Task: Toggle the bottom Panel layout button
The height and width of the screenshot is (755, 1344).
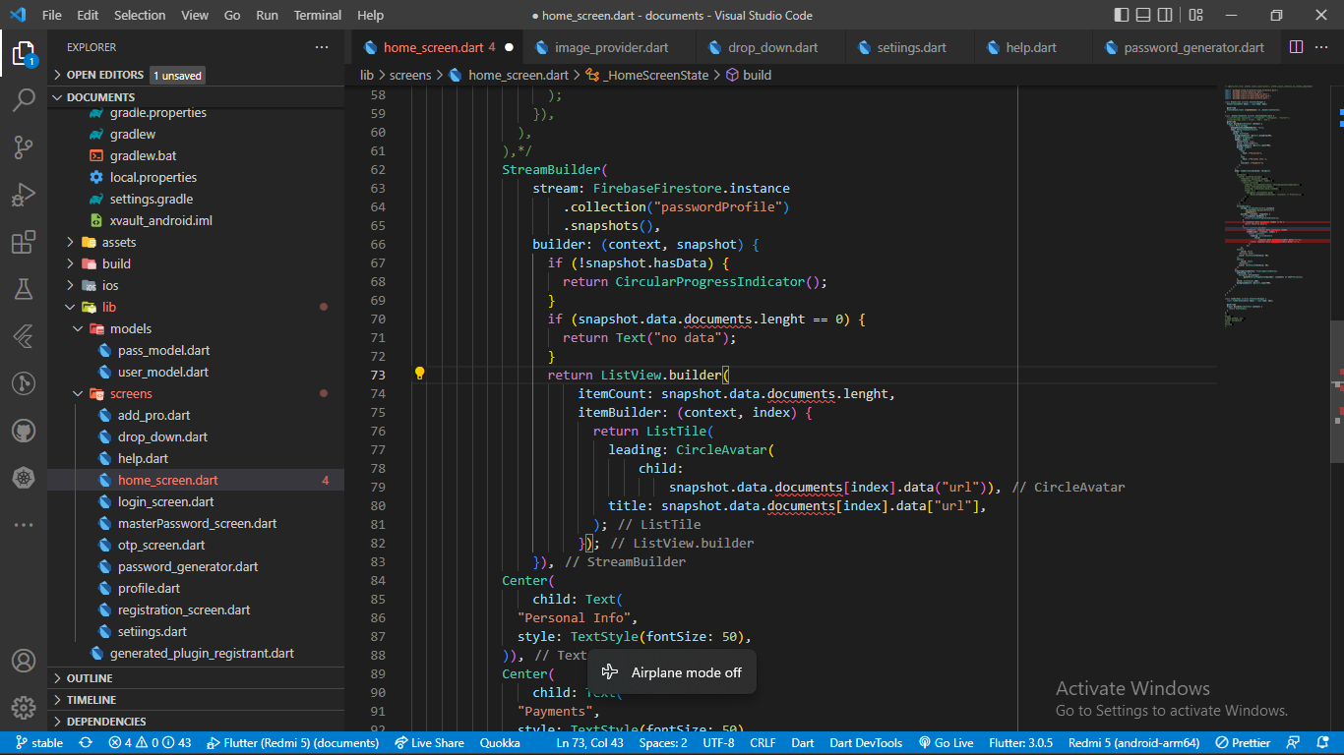Action: (x=1143, y=15)
